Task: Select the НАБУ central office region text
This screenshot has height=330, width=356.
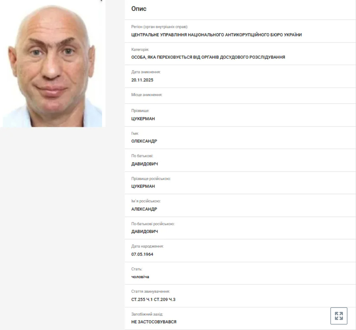Action: click(216, 35)
